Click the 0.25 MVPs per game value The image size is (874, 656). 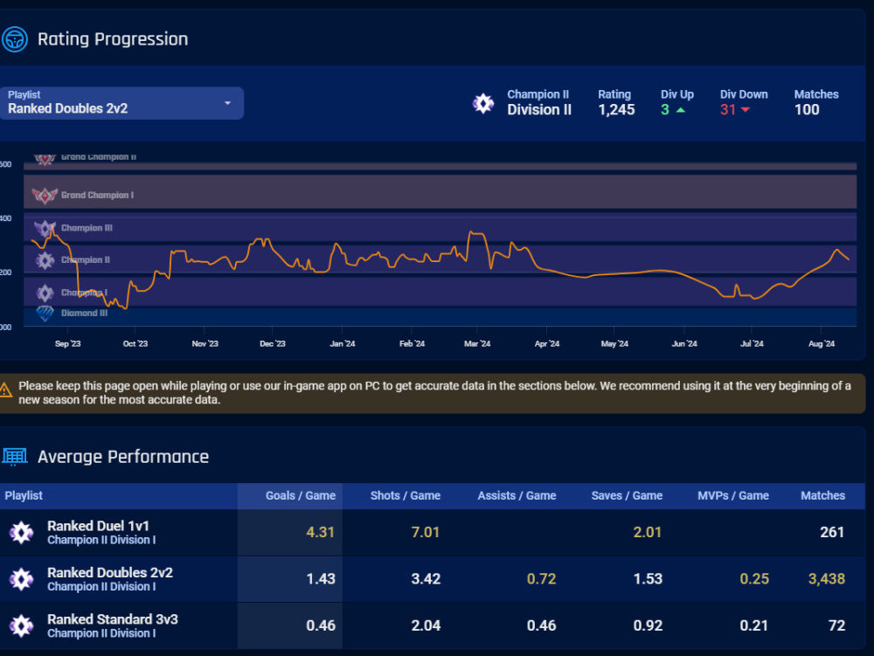[754, 579]
